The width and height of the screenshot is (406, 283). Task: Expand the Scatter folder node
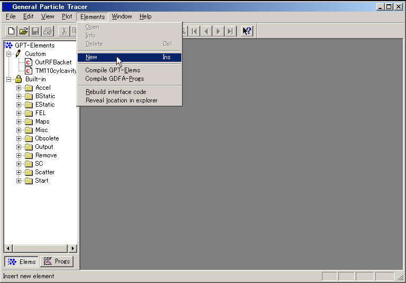click(19, 172)
